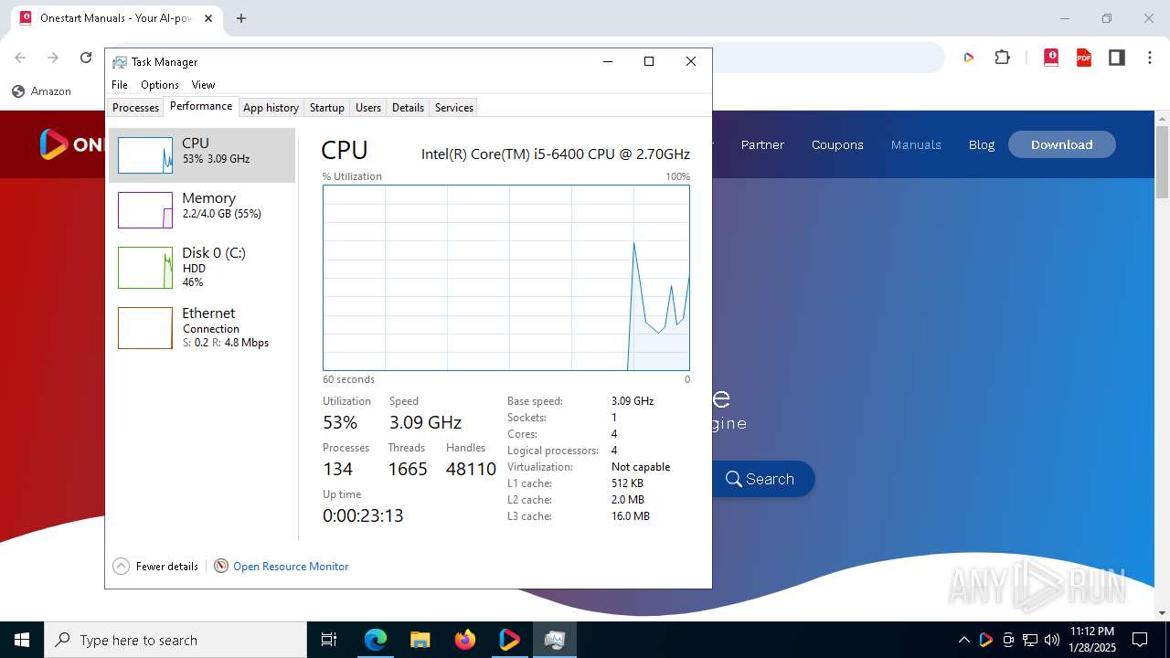1170x658 pixels.
Task: Click the up time value 0:00:23:13
Action: [363, 515]
